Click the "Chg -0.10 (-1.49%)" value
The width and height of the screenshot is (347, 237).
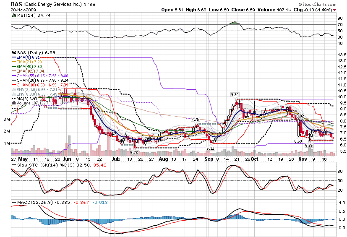(x=313, y=10)
